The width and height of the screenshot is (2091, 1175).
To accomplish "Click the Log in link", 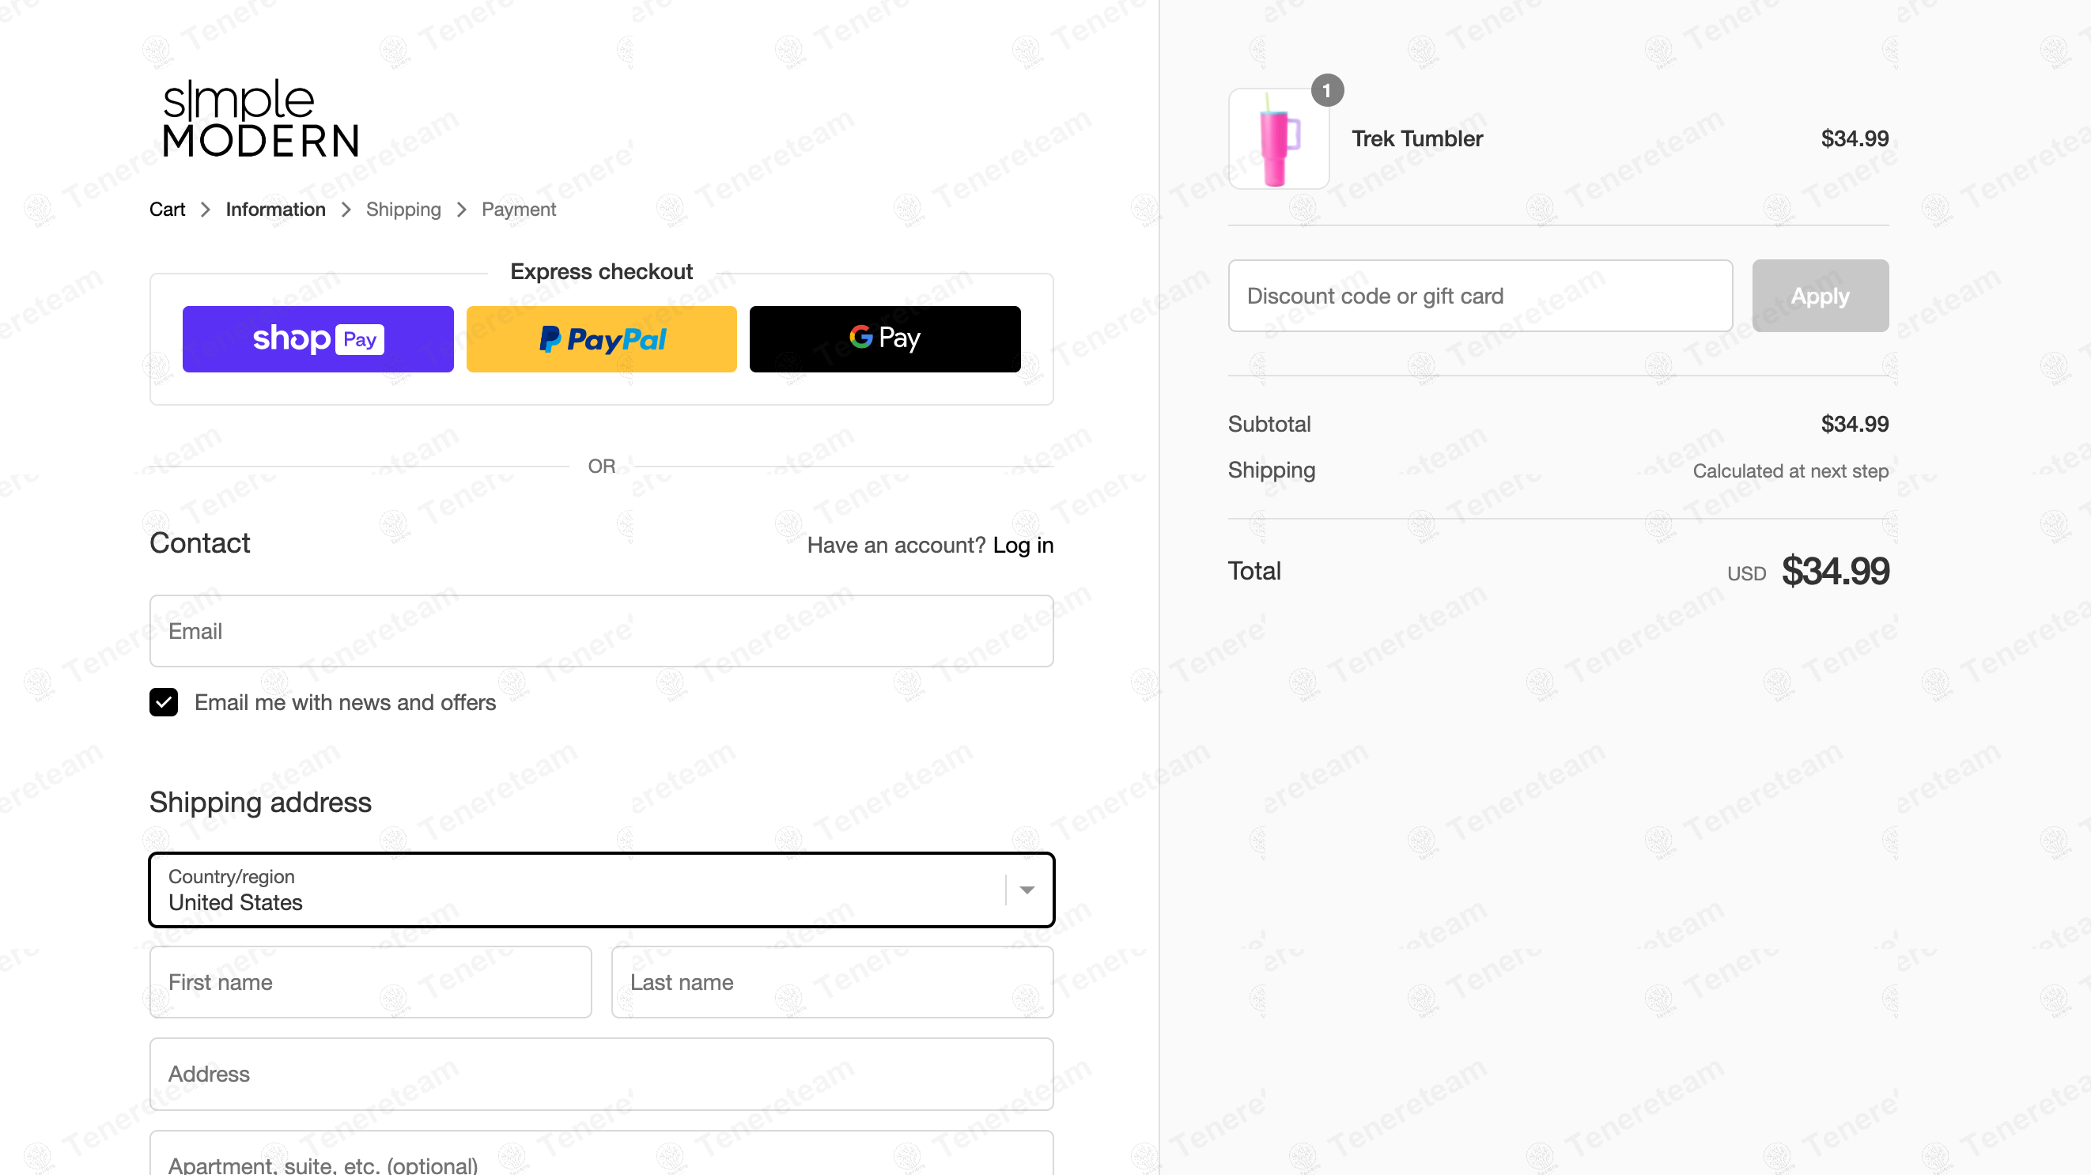I will (1023, 546).
